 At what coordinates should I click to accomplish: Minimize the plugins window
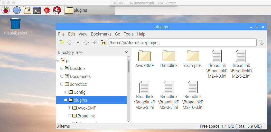coord(251,27)
